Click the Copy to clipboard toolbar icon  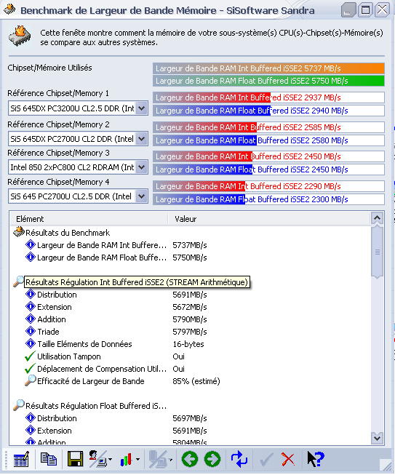(x=49, y=459)
